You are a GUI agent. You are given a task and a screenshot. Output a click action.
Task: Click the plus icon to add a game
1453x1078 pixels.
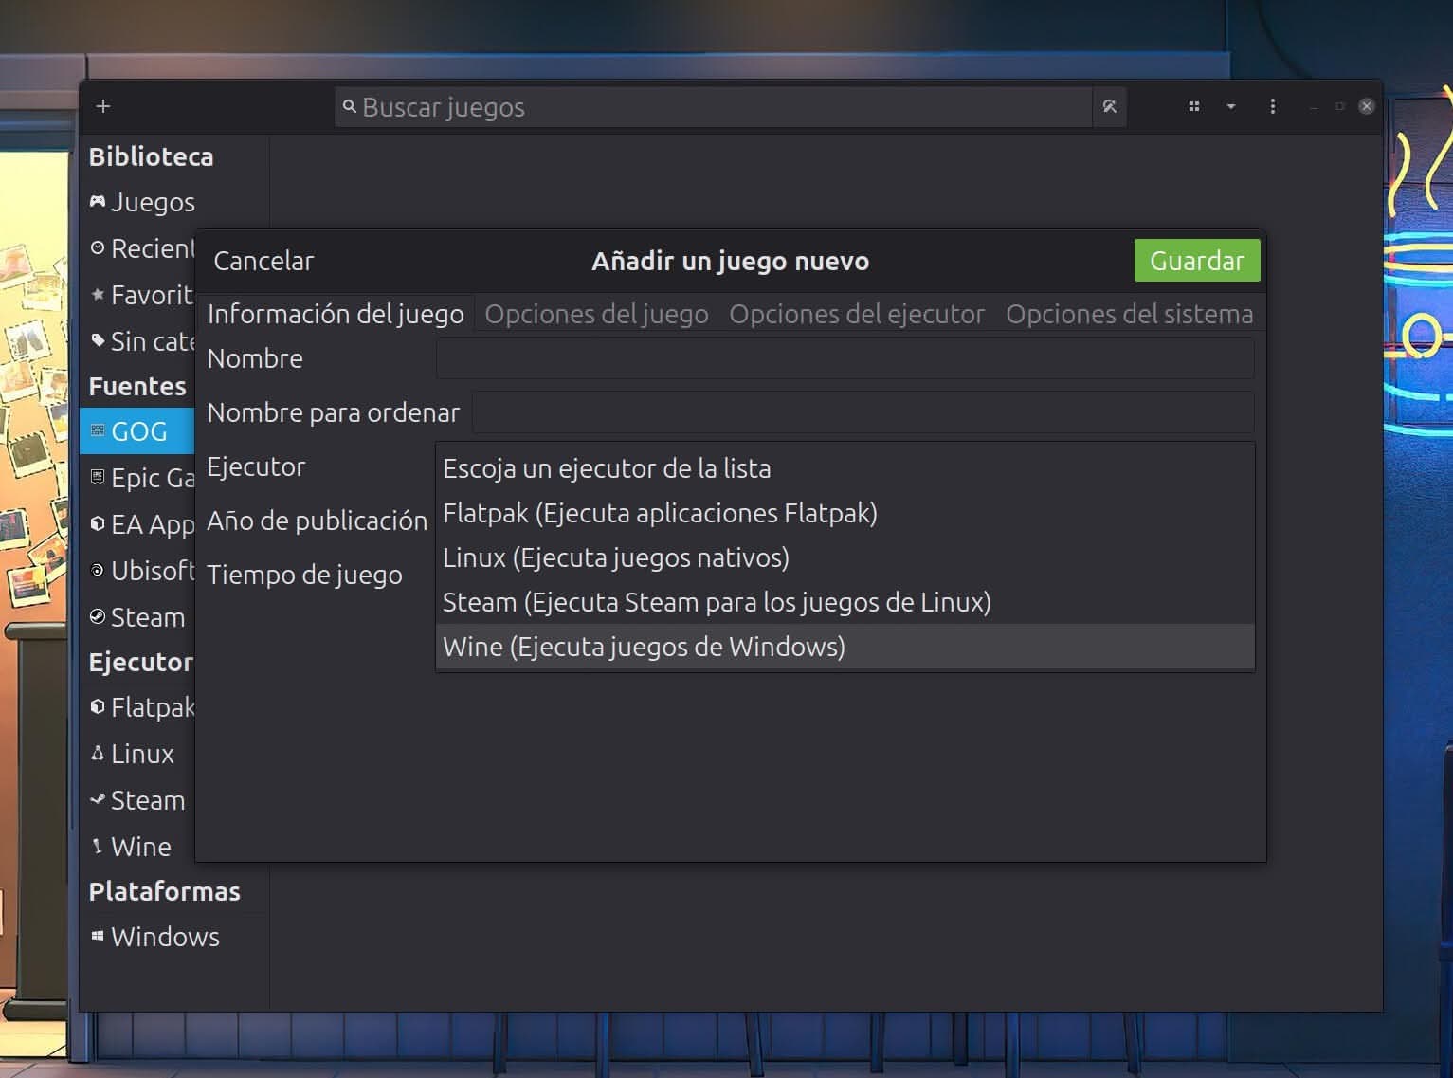tap(102, 106)
